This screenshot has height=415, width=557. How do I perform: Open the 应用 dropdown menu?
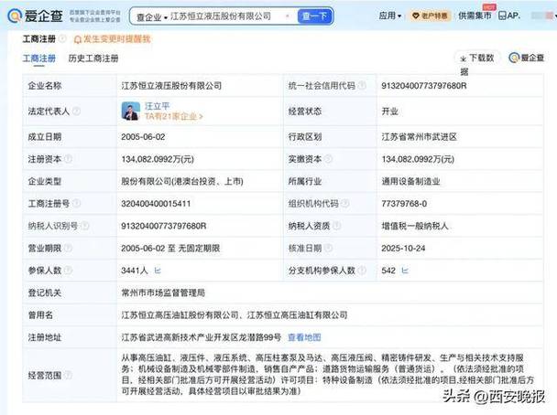(x=389, y=16)
